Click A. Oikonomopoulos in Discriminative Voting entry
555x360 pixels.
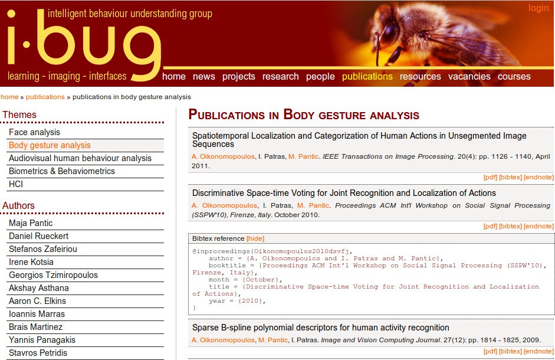coord(224,205)
